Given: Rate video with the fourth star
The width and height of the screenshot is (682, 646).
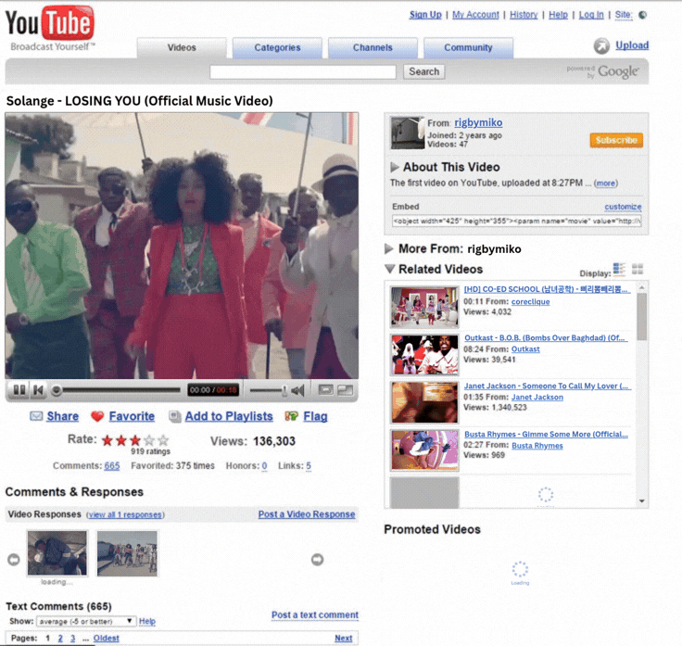Looking at the screenshot, I should pos(149,440).
